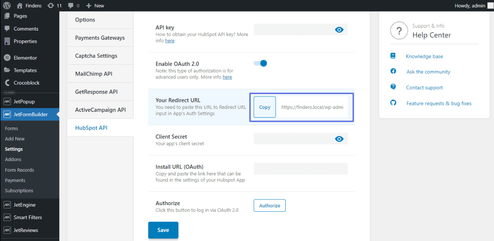Click the OAuth info here link
This screenshot has height=241, width=494.
pyautogui.click(x=227, y=77)
